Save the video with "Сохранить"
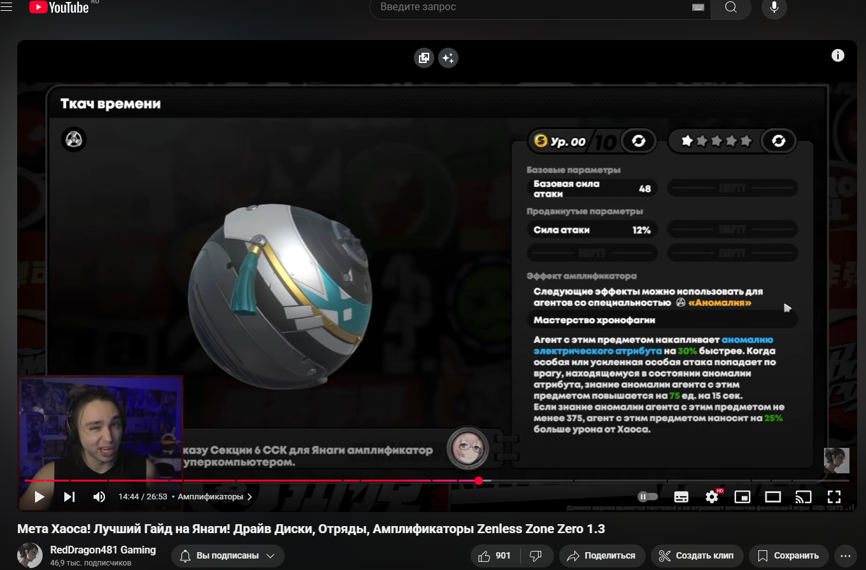866x570 pixels. 788,555
